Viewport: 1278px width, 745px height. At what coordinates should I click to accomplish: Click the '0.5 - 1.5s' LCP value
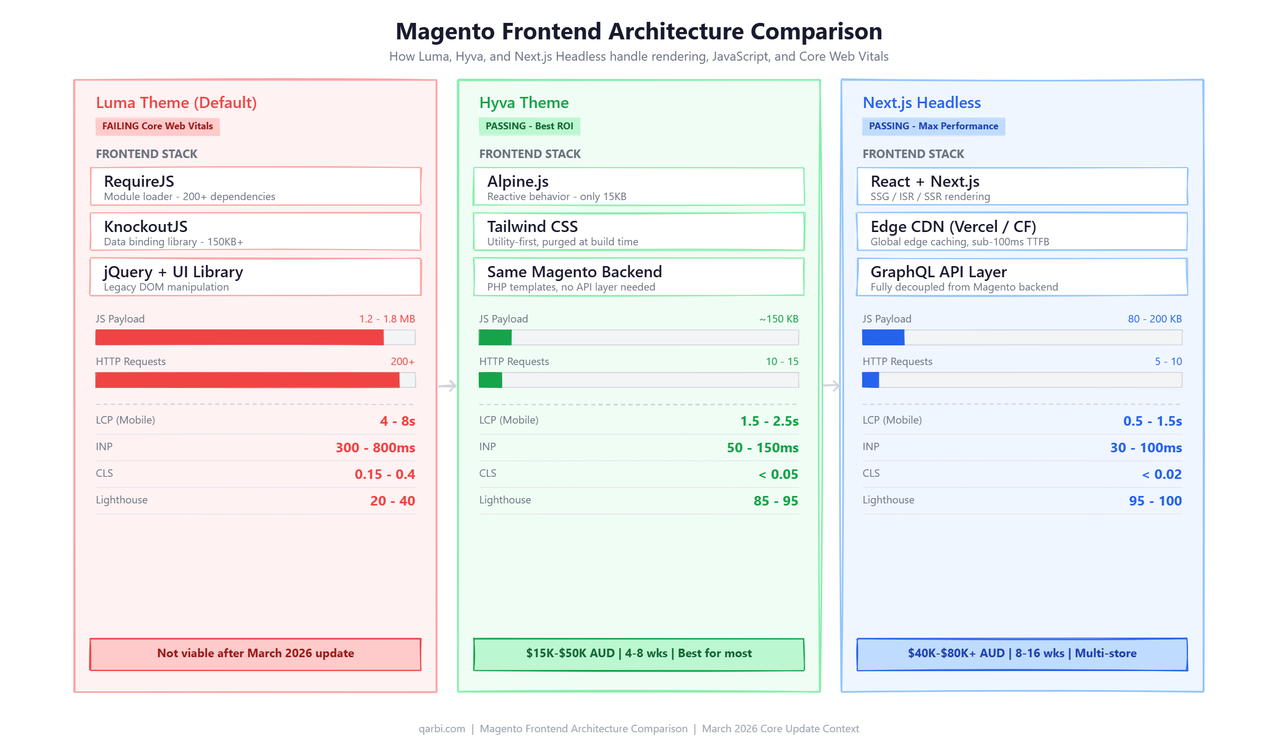[x=1153, y=421]
